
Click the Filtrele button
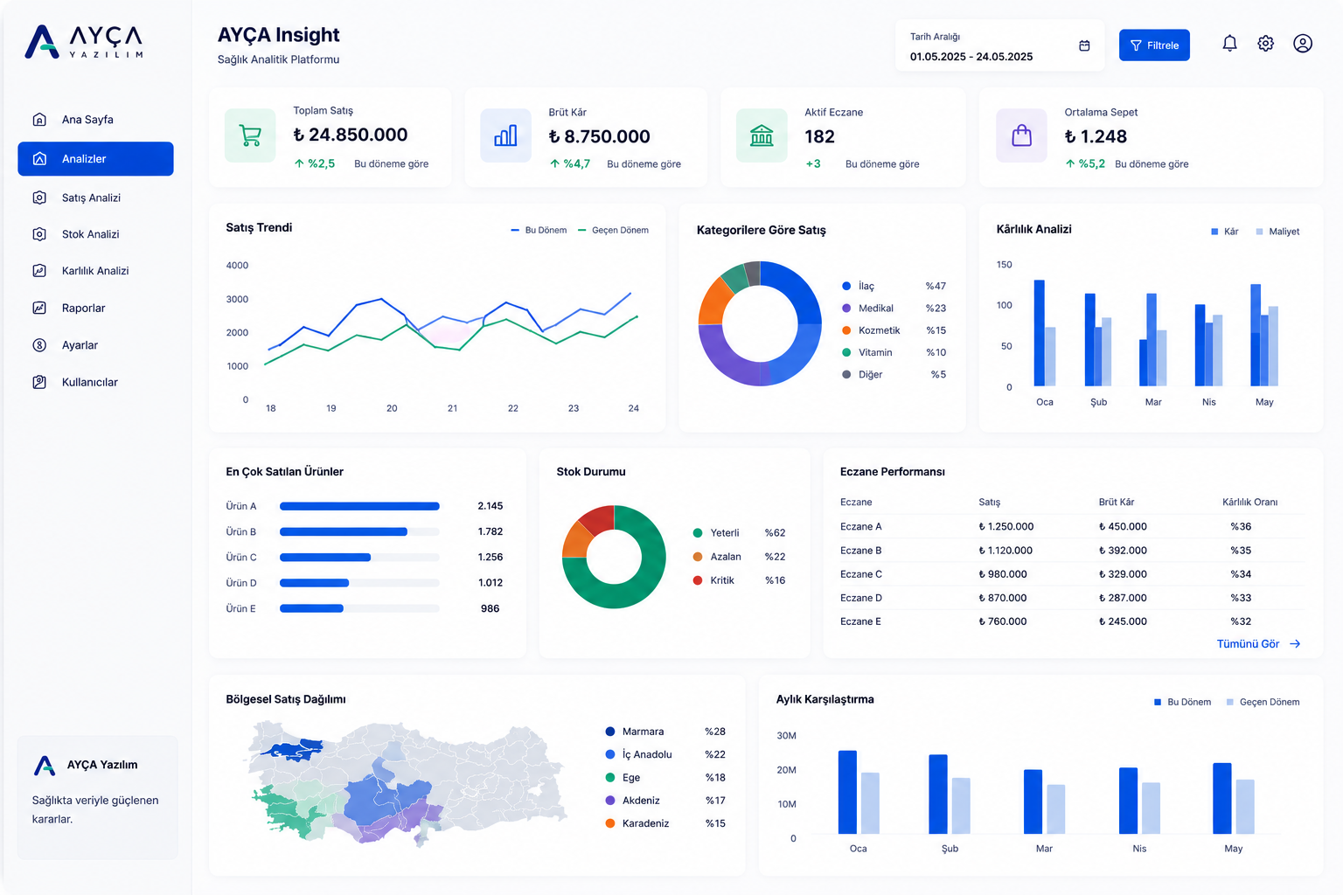1154,45
